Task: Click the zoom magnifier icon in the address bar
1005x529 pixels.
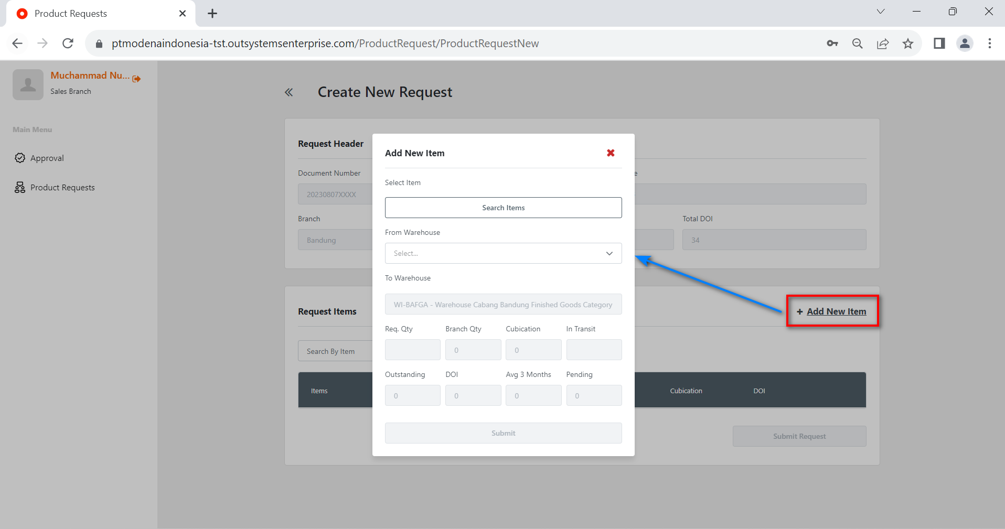Action: click(858, 44)
